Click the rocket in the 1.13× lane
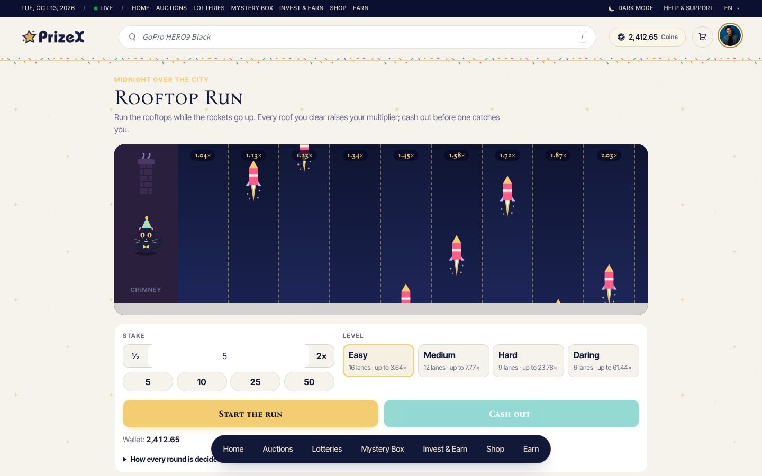The height and width of the screenshot is (476, 762). (253, 181)
